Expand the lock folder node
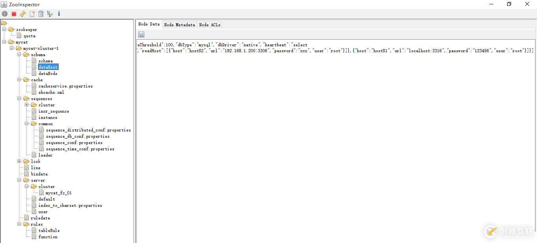Screen dimensions: 537x243 (x=19, y=161)
